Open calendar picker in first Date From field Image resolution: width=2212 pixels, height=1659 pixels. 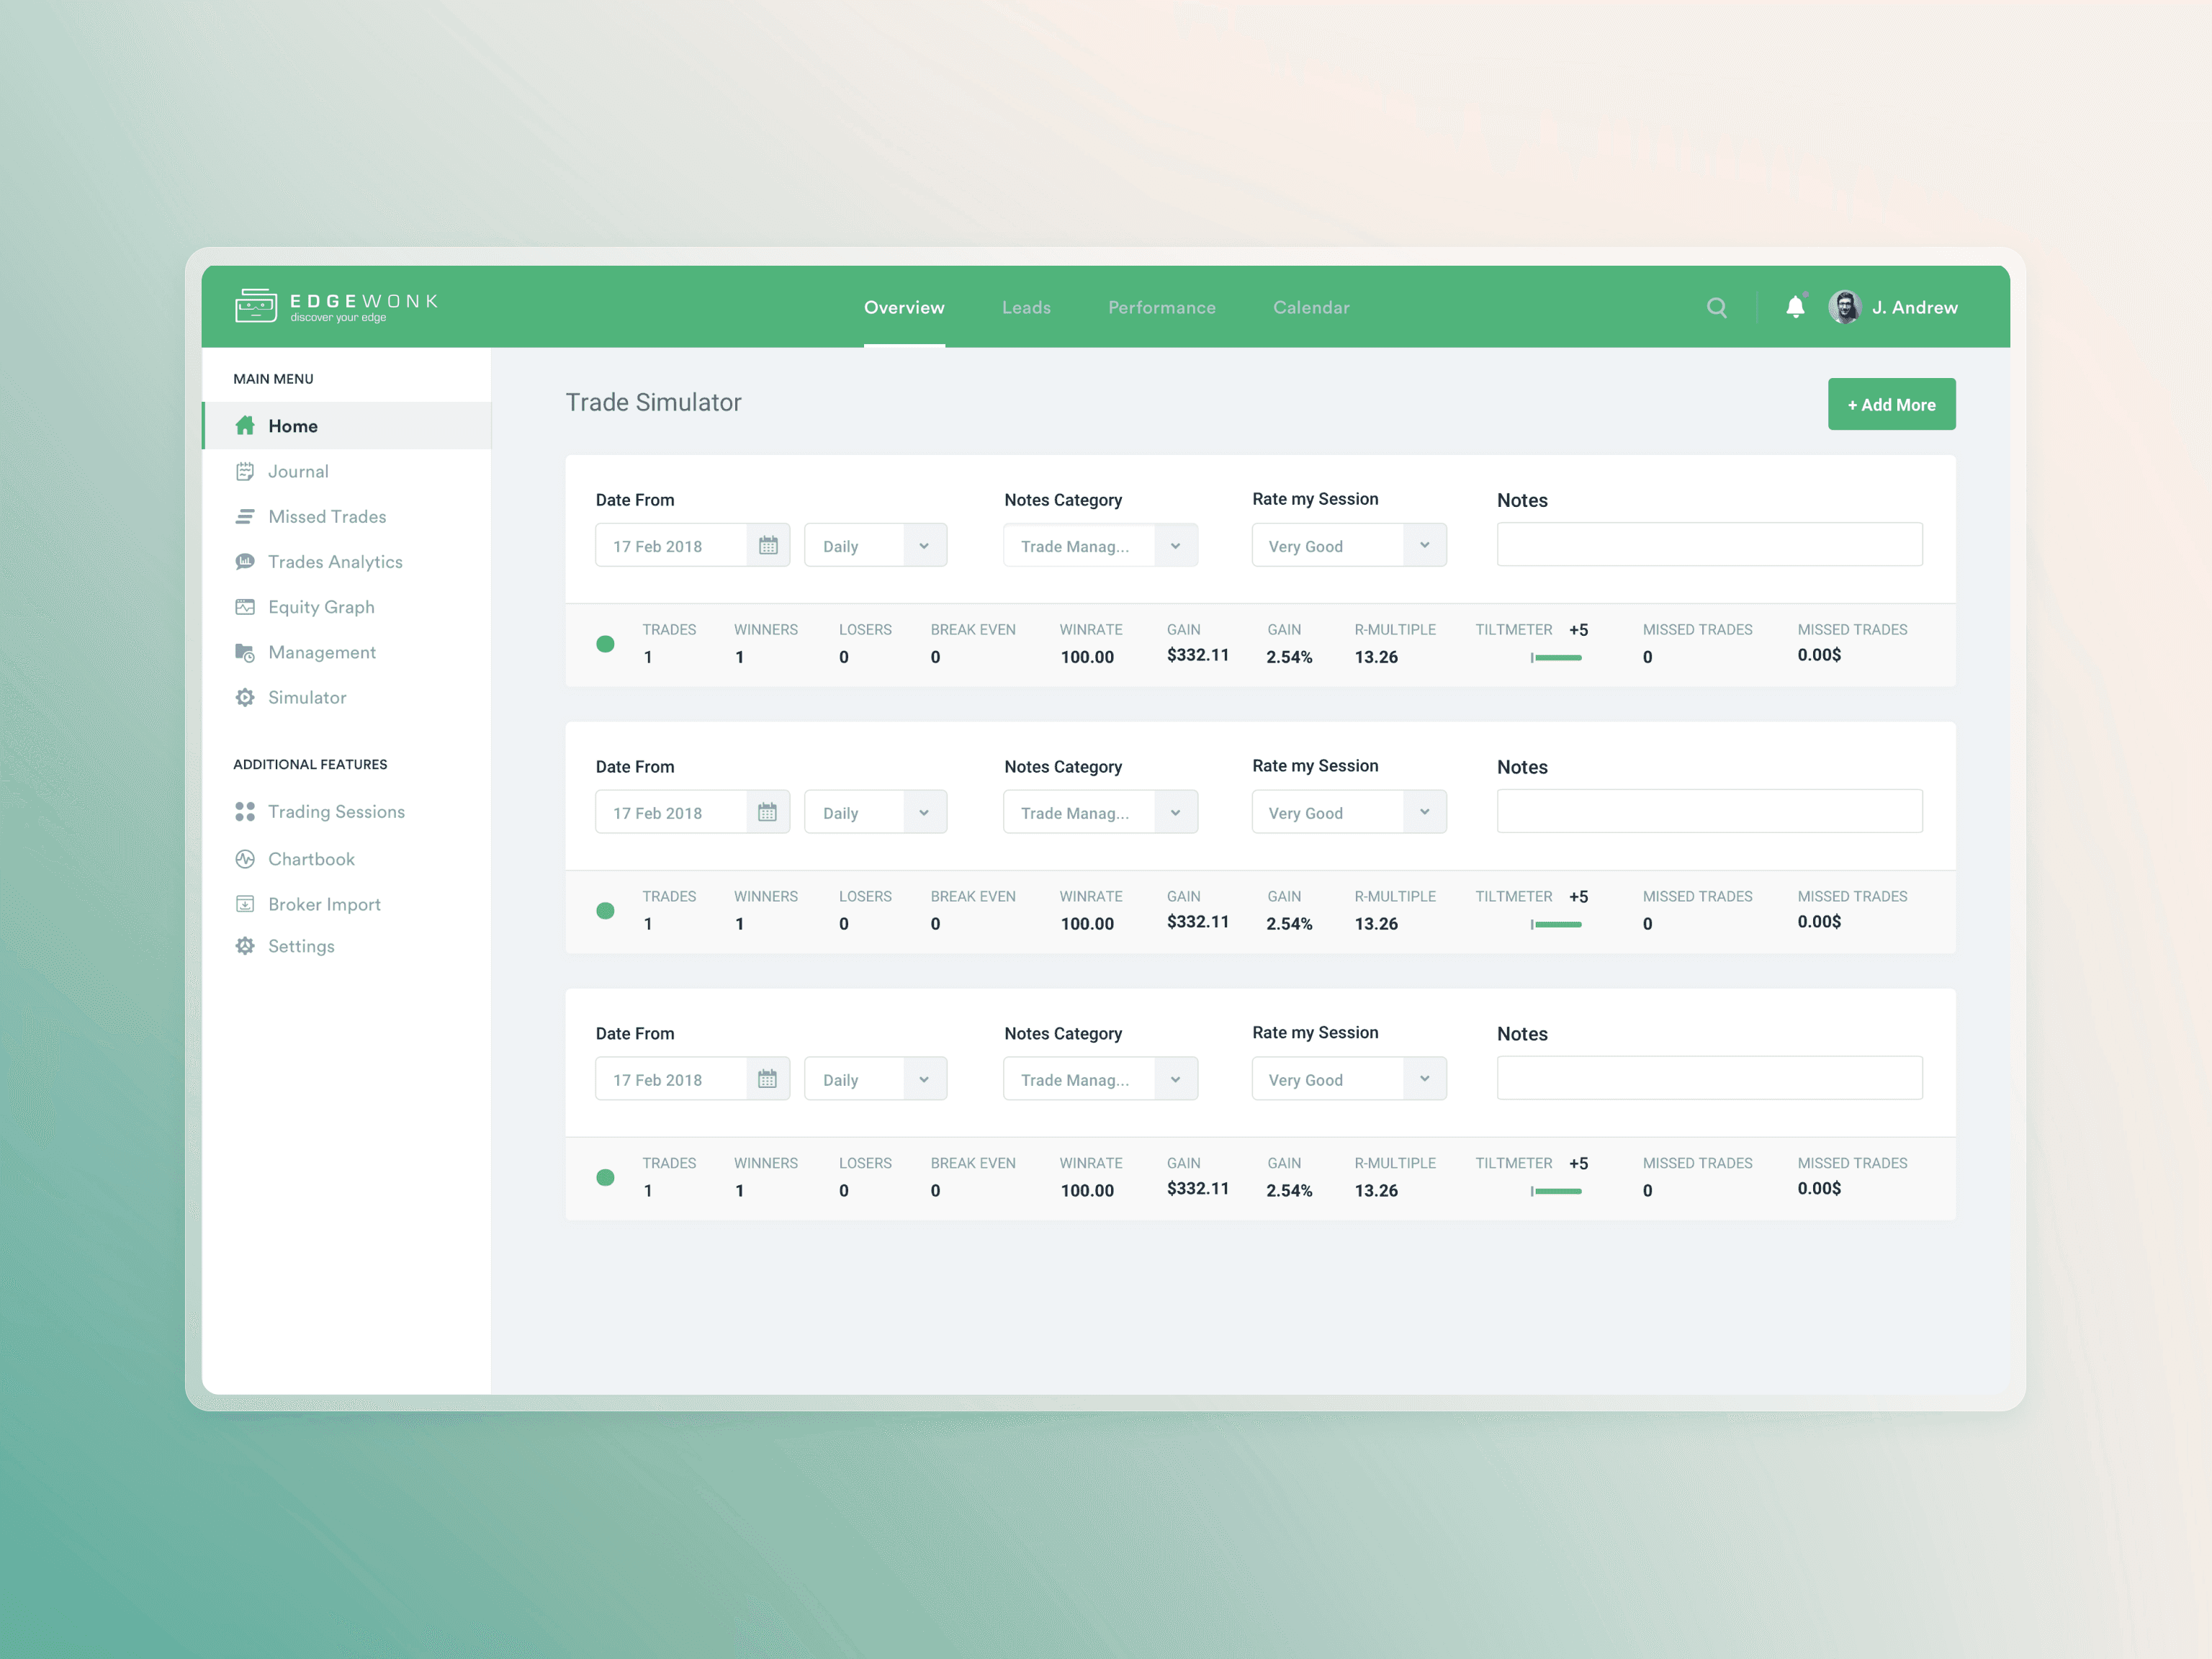(x=768, y=546)
